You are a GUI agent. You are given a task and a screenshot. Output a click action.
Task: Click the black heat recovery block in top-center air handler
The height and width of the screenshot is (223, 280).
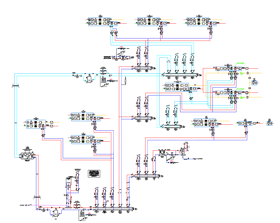(x=149, y=22)
